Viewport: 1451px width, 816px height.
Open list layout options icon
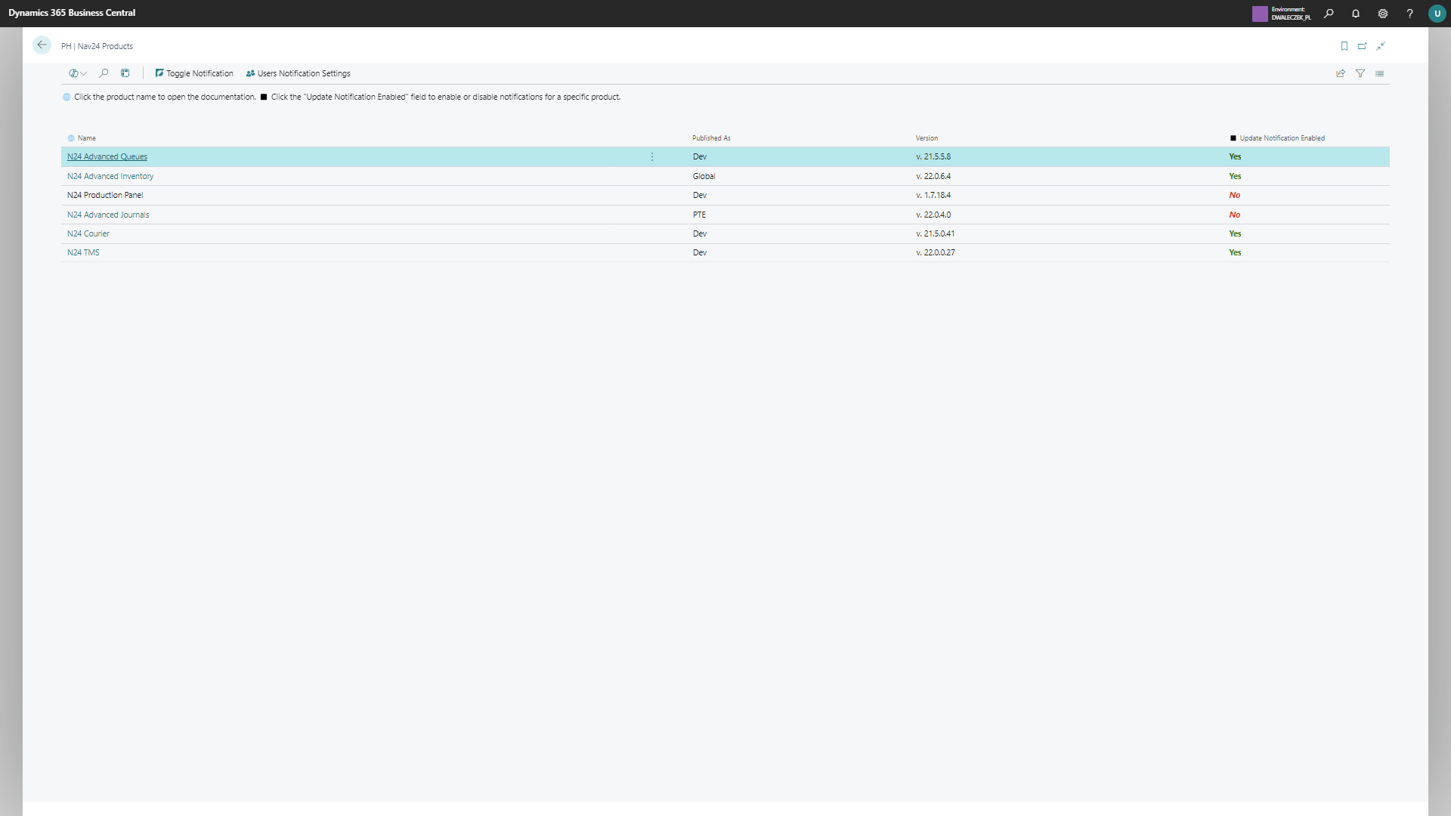tap(1379, 73)
